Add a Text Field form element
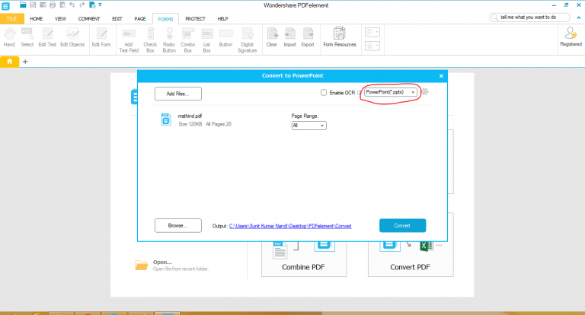Viewport: 585px width, 315px height. [129, 40]
